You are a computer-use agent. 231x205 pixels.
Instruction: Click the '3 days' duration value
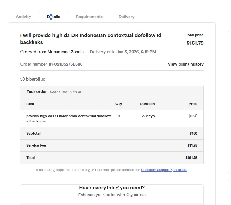(x=148, y=116)
